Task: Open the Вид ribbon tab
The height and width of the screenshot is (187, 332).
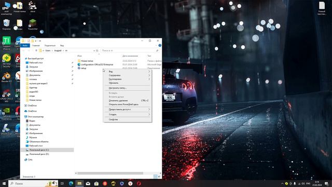Action: click(x=62, y=46)
